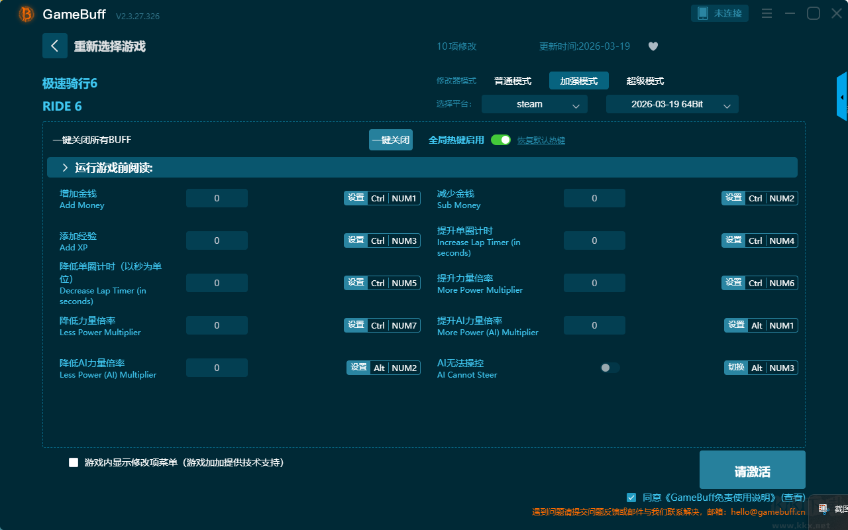The width and height of the screenshot is (848, 530).
Task: Click the 添加经验 Add XP label
Action: (78, 241)
